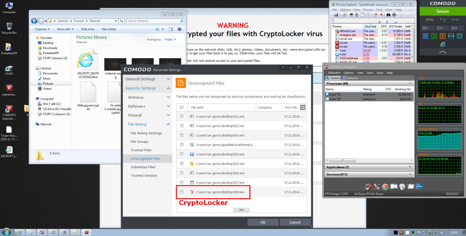The image size is (466, 236).
Task: Click the Explorer help question mark icon
Action: point(179,29)
